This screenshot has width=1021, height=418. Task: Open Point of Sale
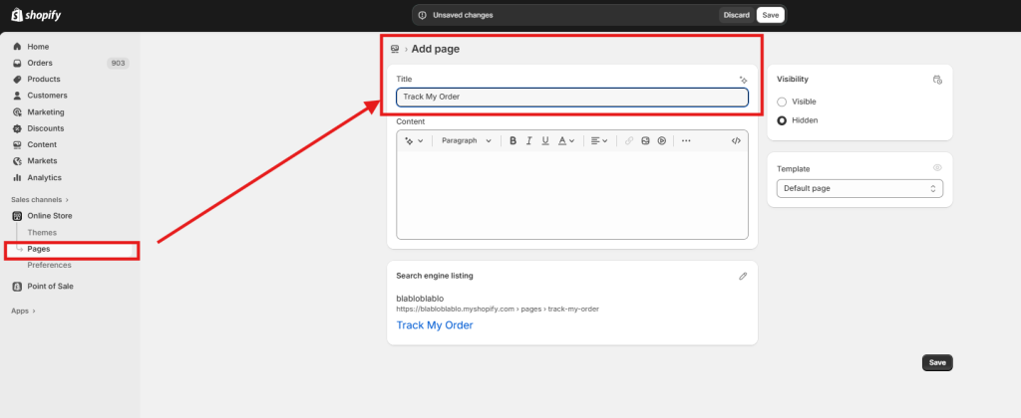tap(50, 286)
